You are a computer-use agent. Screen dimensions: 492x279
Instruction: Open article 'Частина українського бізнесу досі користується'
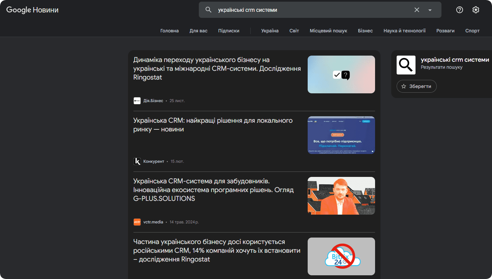point(217,250)
